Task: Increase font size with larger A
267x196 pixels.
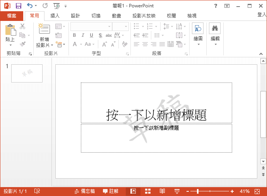Action: tap(104, 44)
